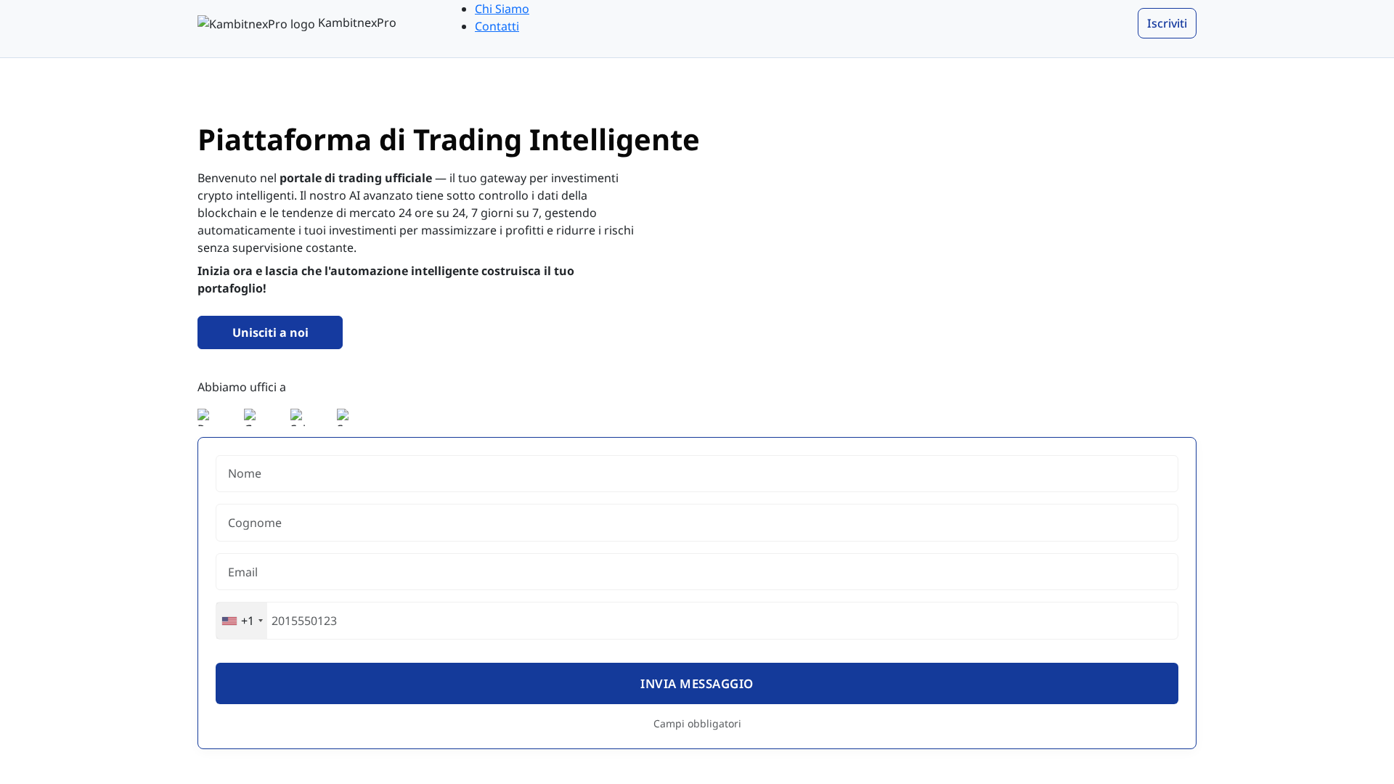Image resolution: width=1394 pixels, height=784 pixels.
Task: Click the Campi obbligatori label
Action: [696, 724]
